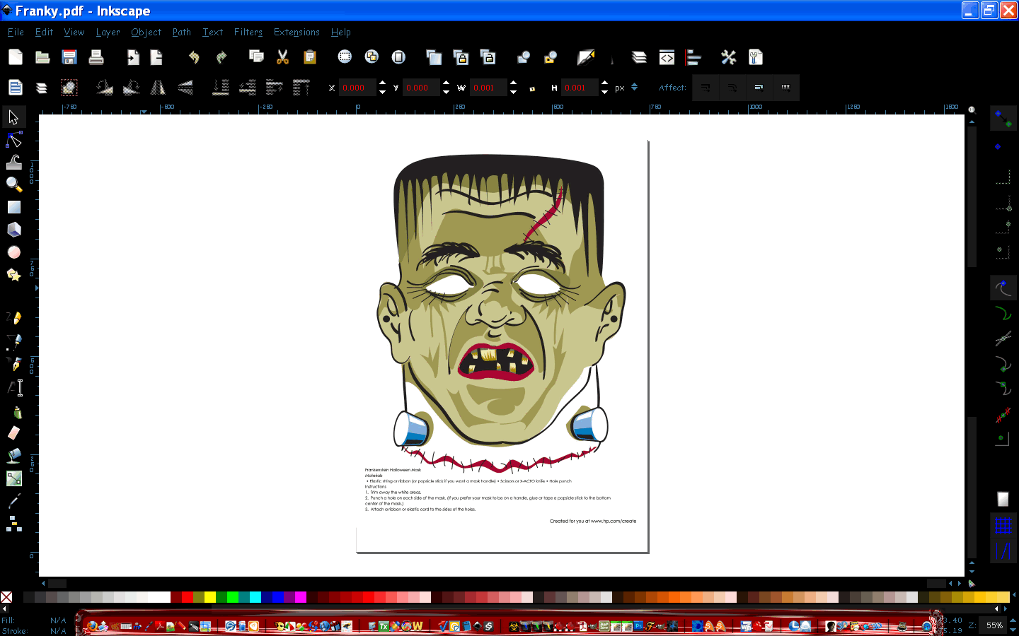
Task: Open the Layers dialog icon
Action: [x=639, y=57]
